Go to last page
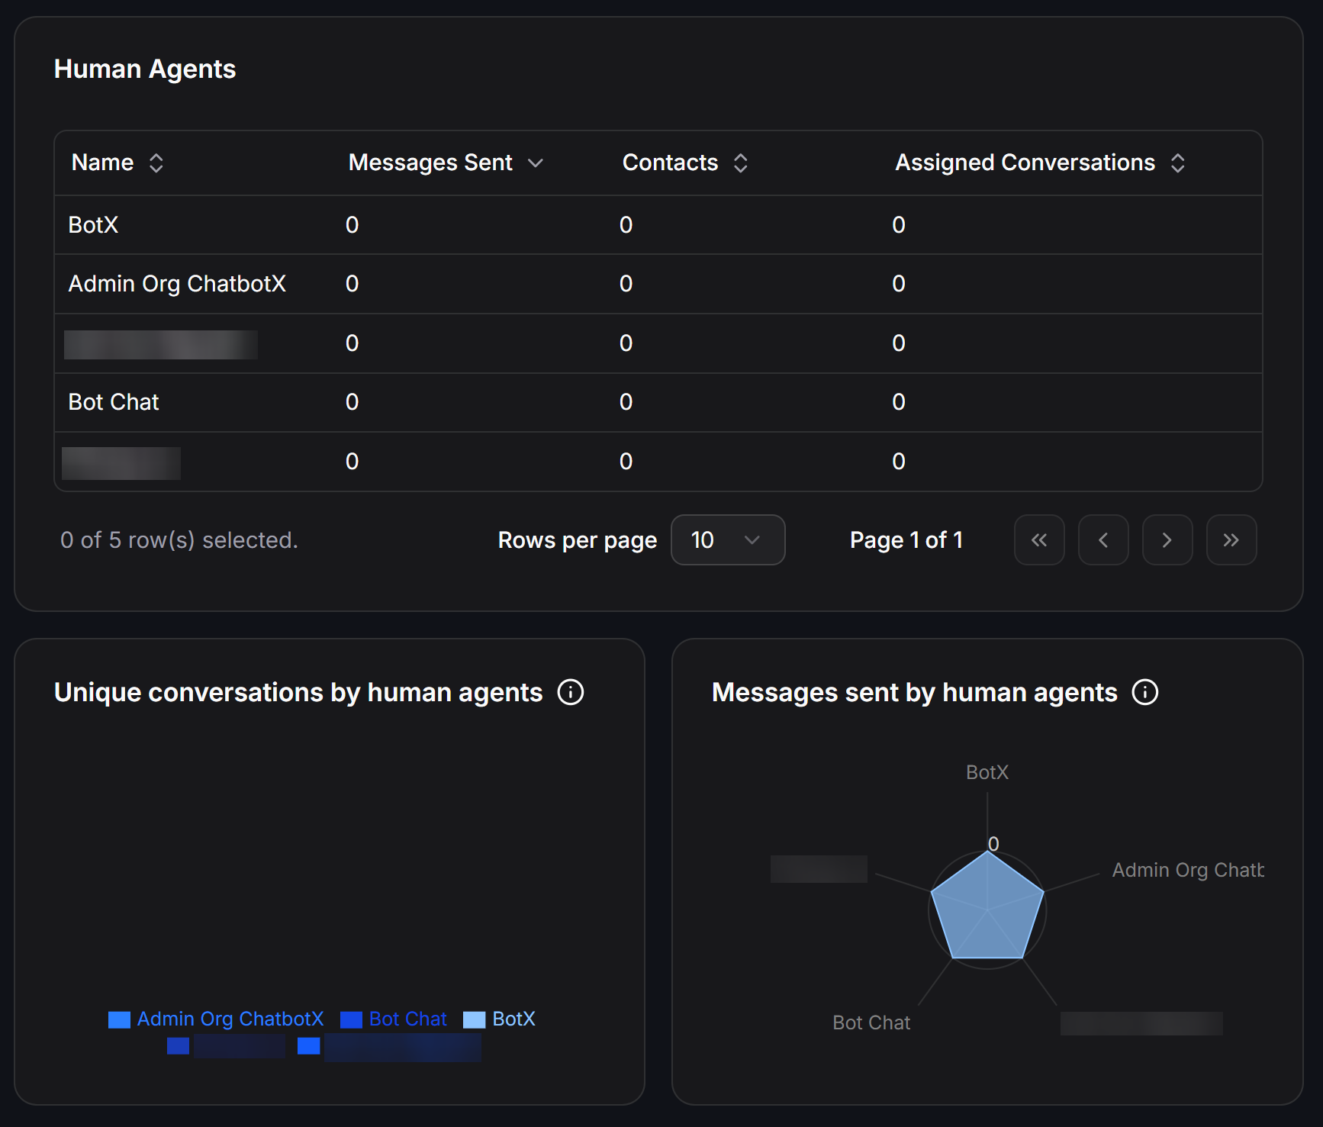This screenshot has height=1127, width=1323. 1231,540
